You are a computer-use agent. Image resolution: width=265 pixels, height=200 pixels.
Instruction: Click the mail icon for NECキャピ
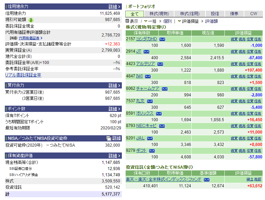(162, 126)
